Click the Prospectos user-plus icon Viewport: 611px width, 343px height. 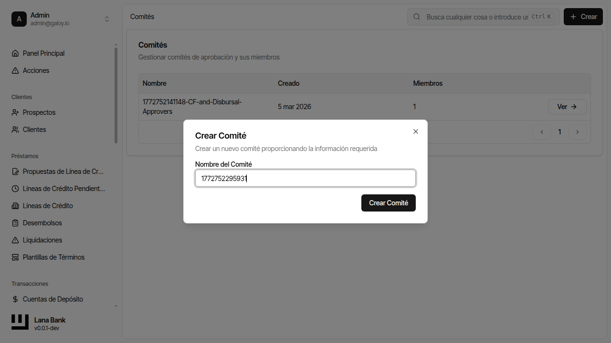[x=15, y=112]
